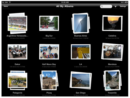Image resolution: width=130 pixels, height=98 pixels.
Task: Open the Dakar rally album
Action: tap(17, 52)
